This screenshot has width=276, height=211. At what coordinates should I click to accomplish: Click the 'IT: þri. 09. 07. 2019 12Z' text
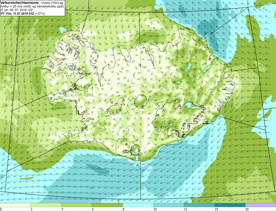pos(17,10)
